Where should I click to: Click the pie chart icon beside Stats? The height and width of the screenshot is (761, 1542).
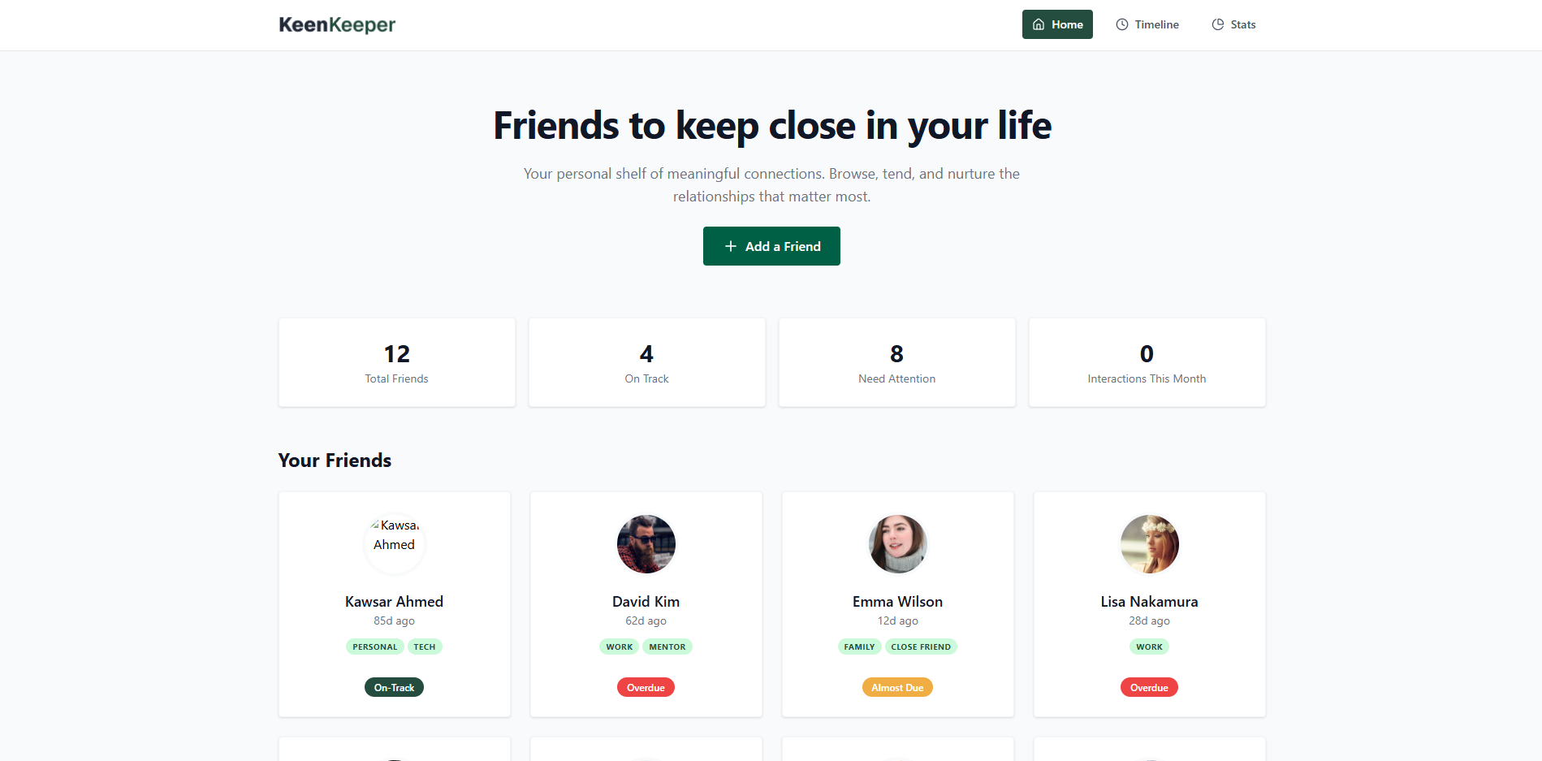pyautogui.click(x=1218, y=24)
